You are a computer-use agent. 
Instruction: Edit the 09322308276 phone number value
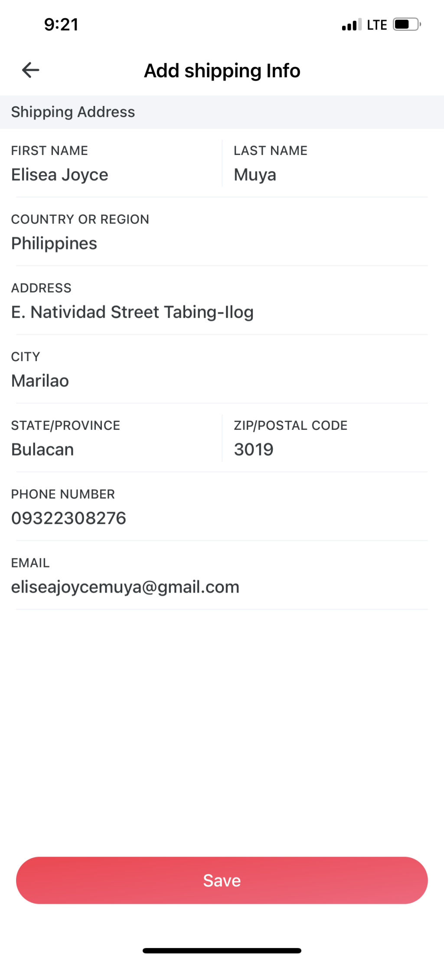point(69,518)
